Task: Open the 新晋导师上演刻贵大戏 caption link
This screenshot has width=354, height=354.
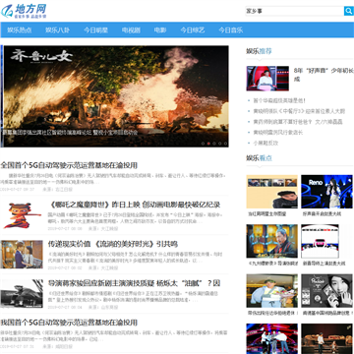Action: [x=324, y=264]
